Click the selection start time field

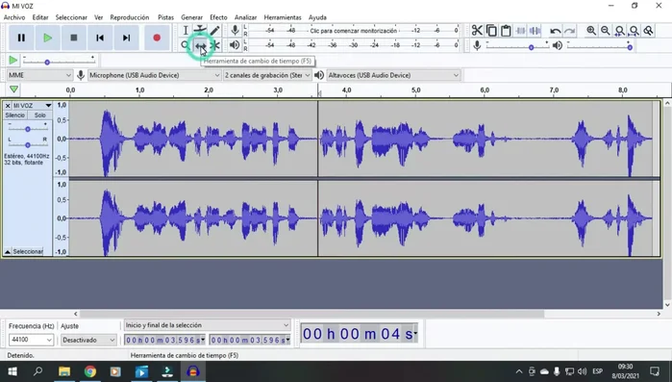tap(164, 340)
